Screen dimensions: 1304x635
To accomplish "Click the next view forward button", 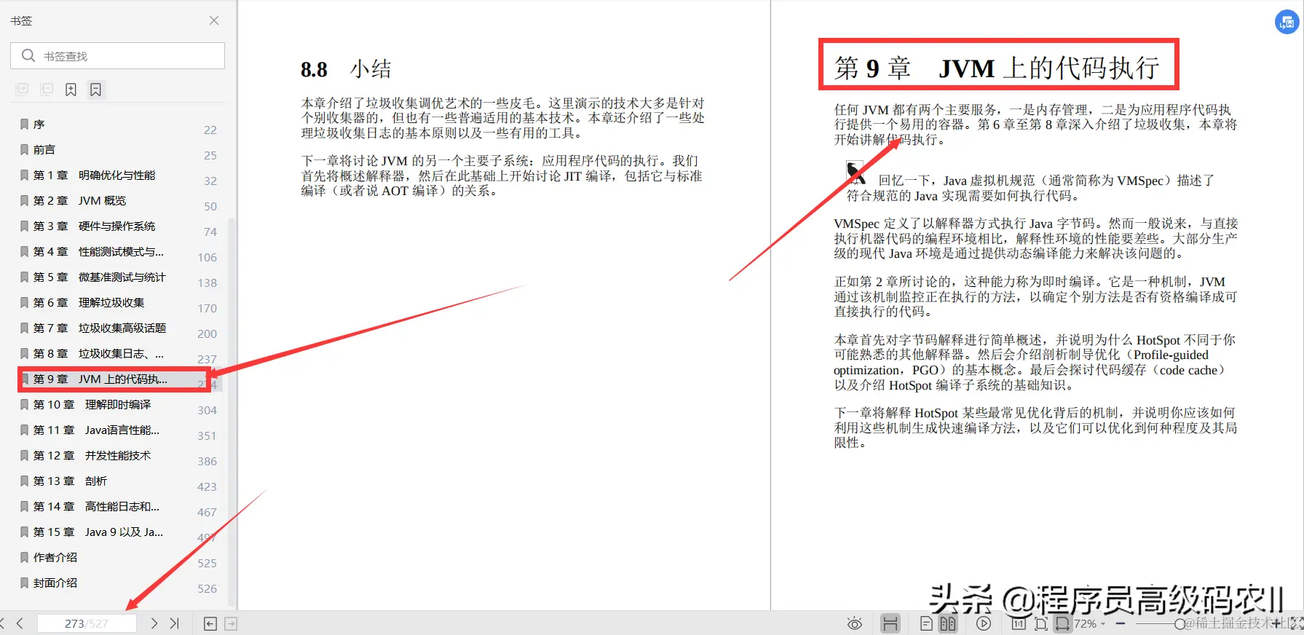I will click(x=231, y=623).
